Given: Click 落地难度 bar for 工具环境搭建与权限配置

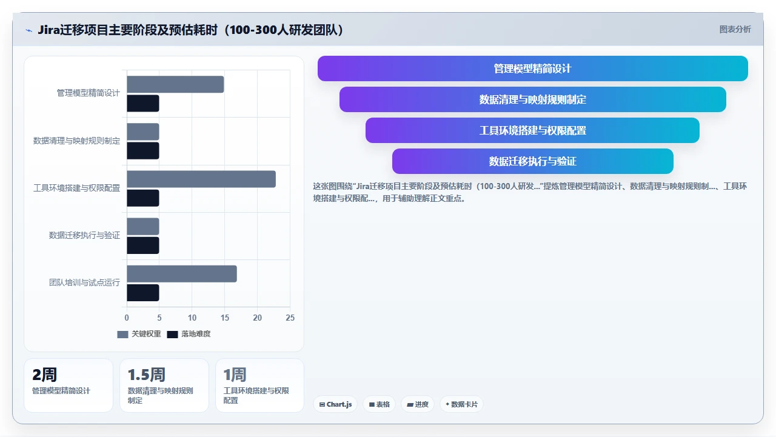Looking at the screenshot, I should click(x=143, y=198).
